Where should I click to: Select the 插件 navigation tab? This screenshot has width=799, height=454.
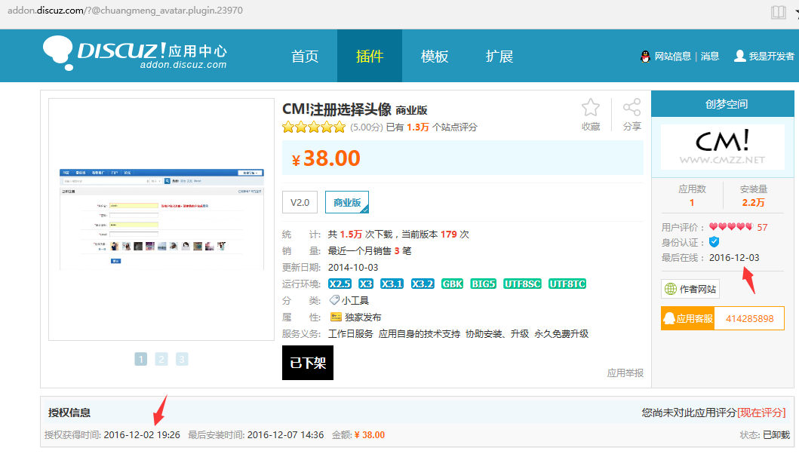coord(370,56)
